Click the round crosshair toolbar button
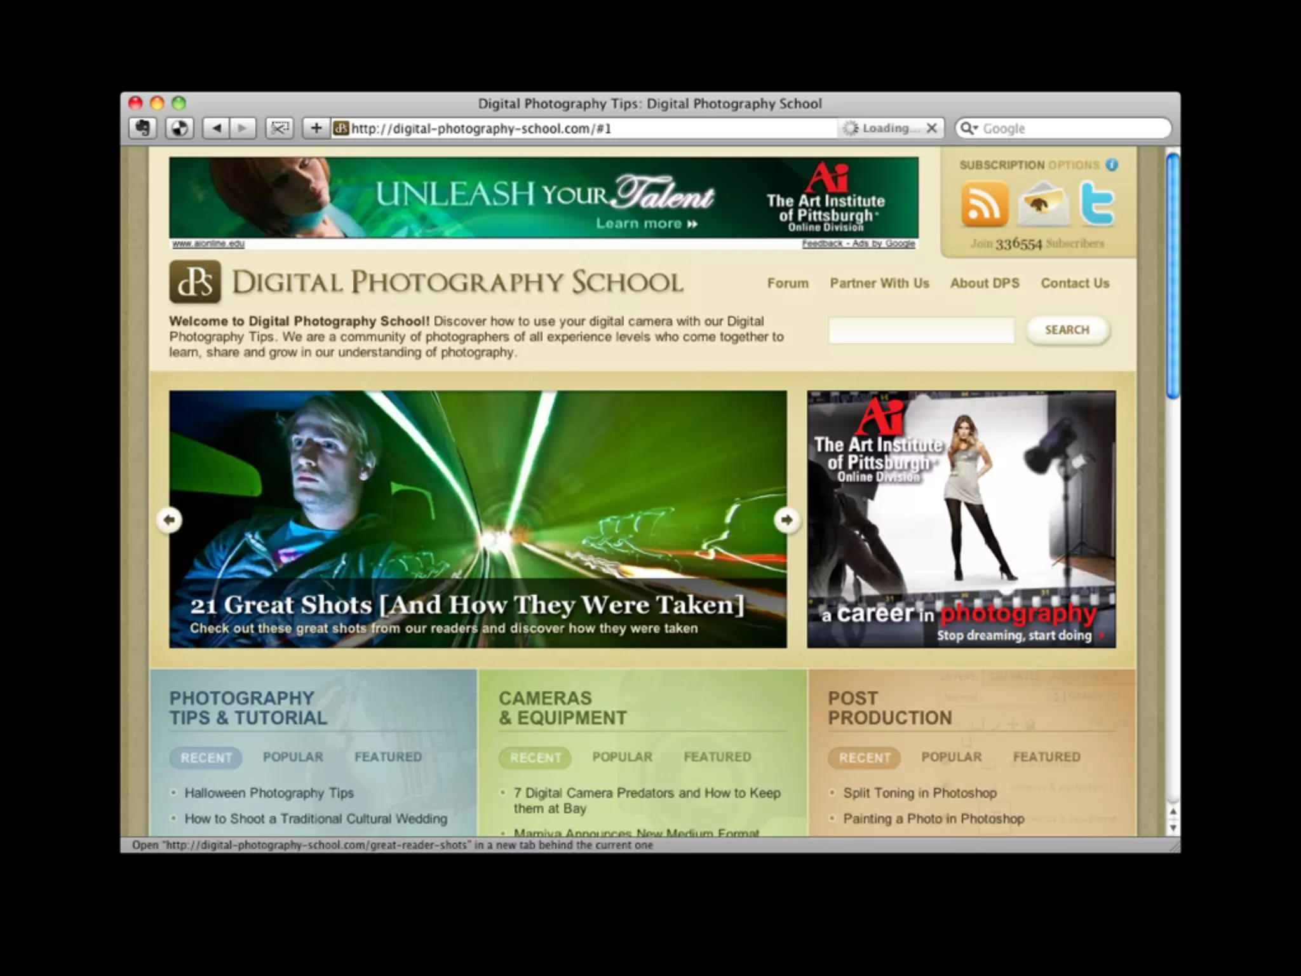1301x976 pixels. pyautogui.click(x=179, y=128)
